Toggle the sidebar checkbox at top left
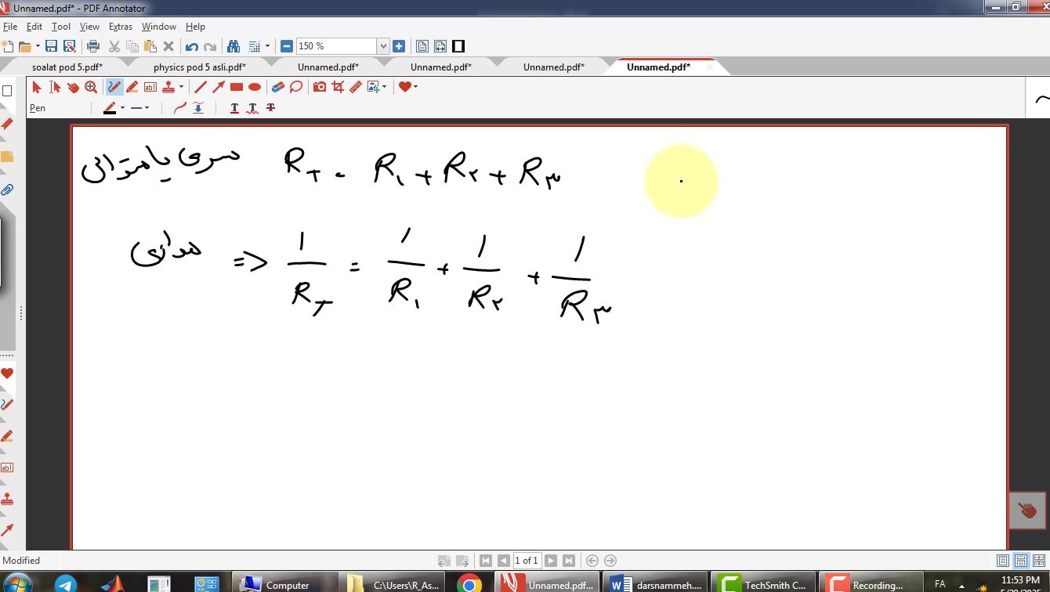The height and width of the screenshot is (592, 1050). tap(7, 91)
